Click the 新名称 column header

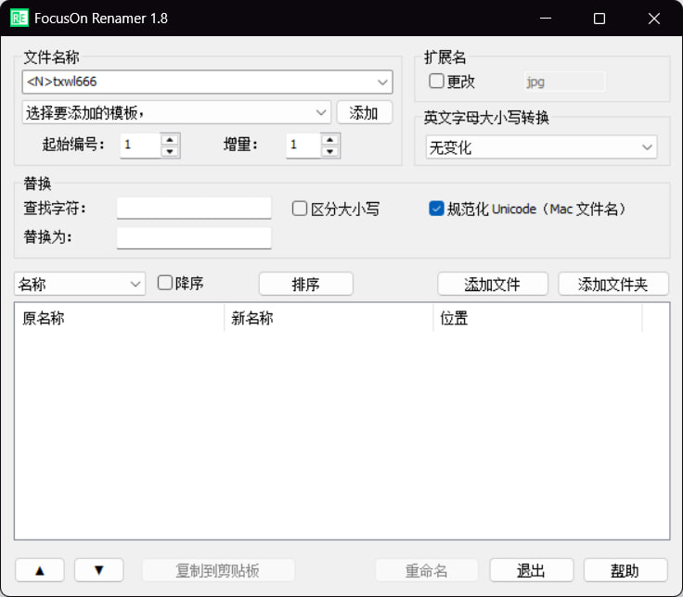click(329, 318)
